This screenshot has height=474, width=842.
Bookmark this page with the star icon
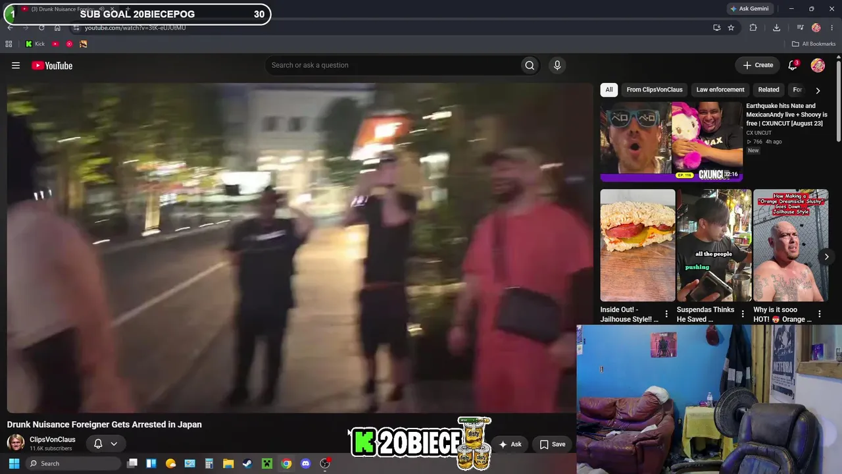(731, 28)
